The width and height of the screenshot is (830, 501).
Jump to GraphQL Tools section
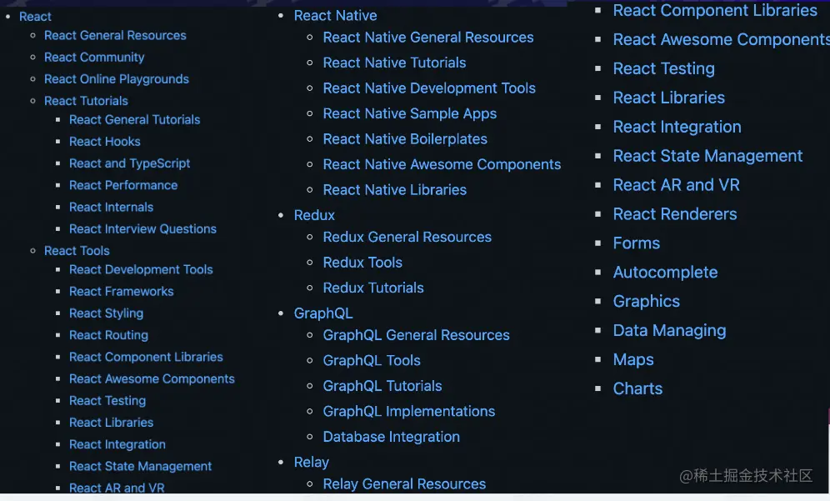(x=372, y=361)
